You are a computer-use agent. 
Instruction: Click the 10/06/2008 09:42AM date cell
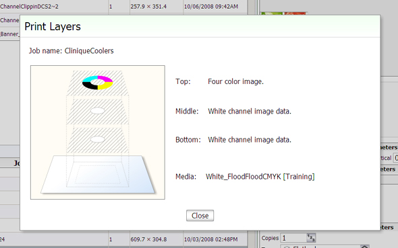[211, 7]
